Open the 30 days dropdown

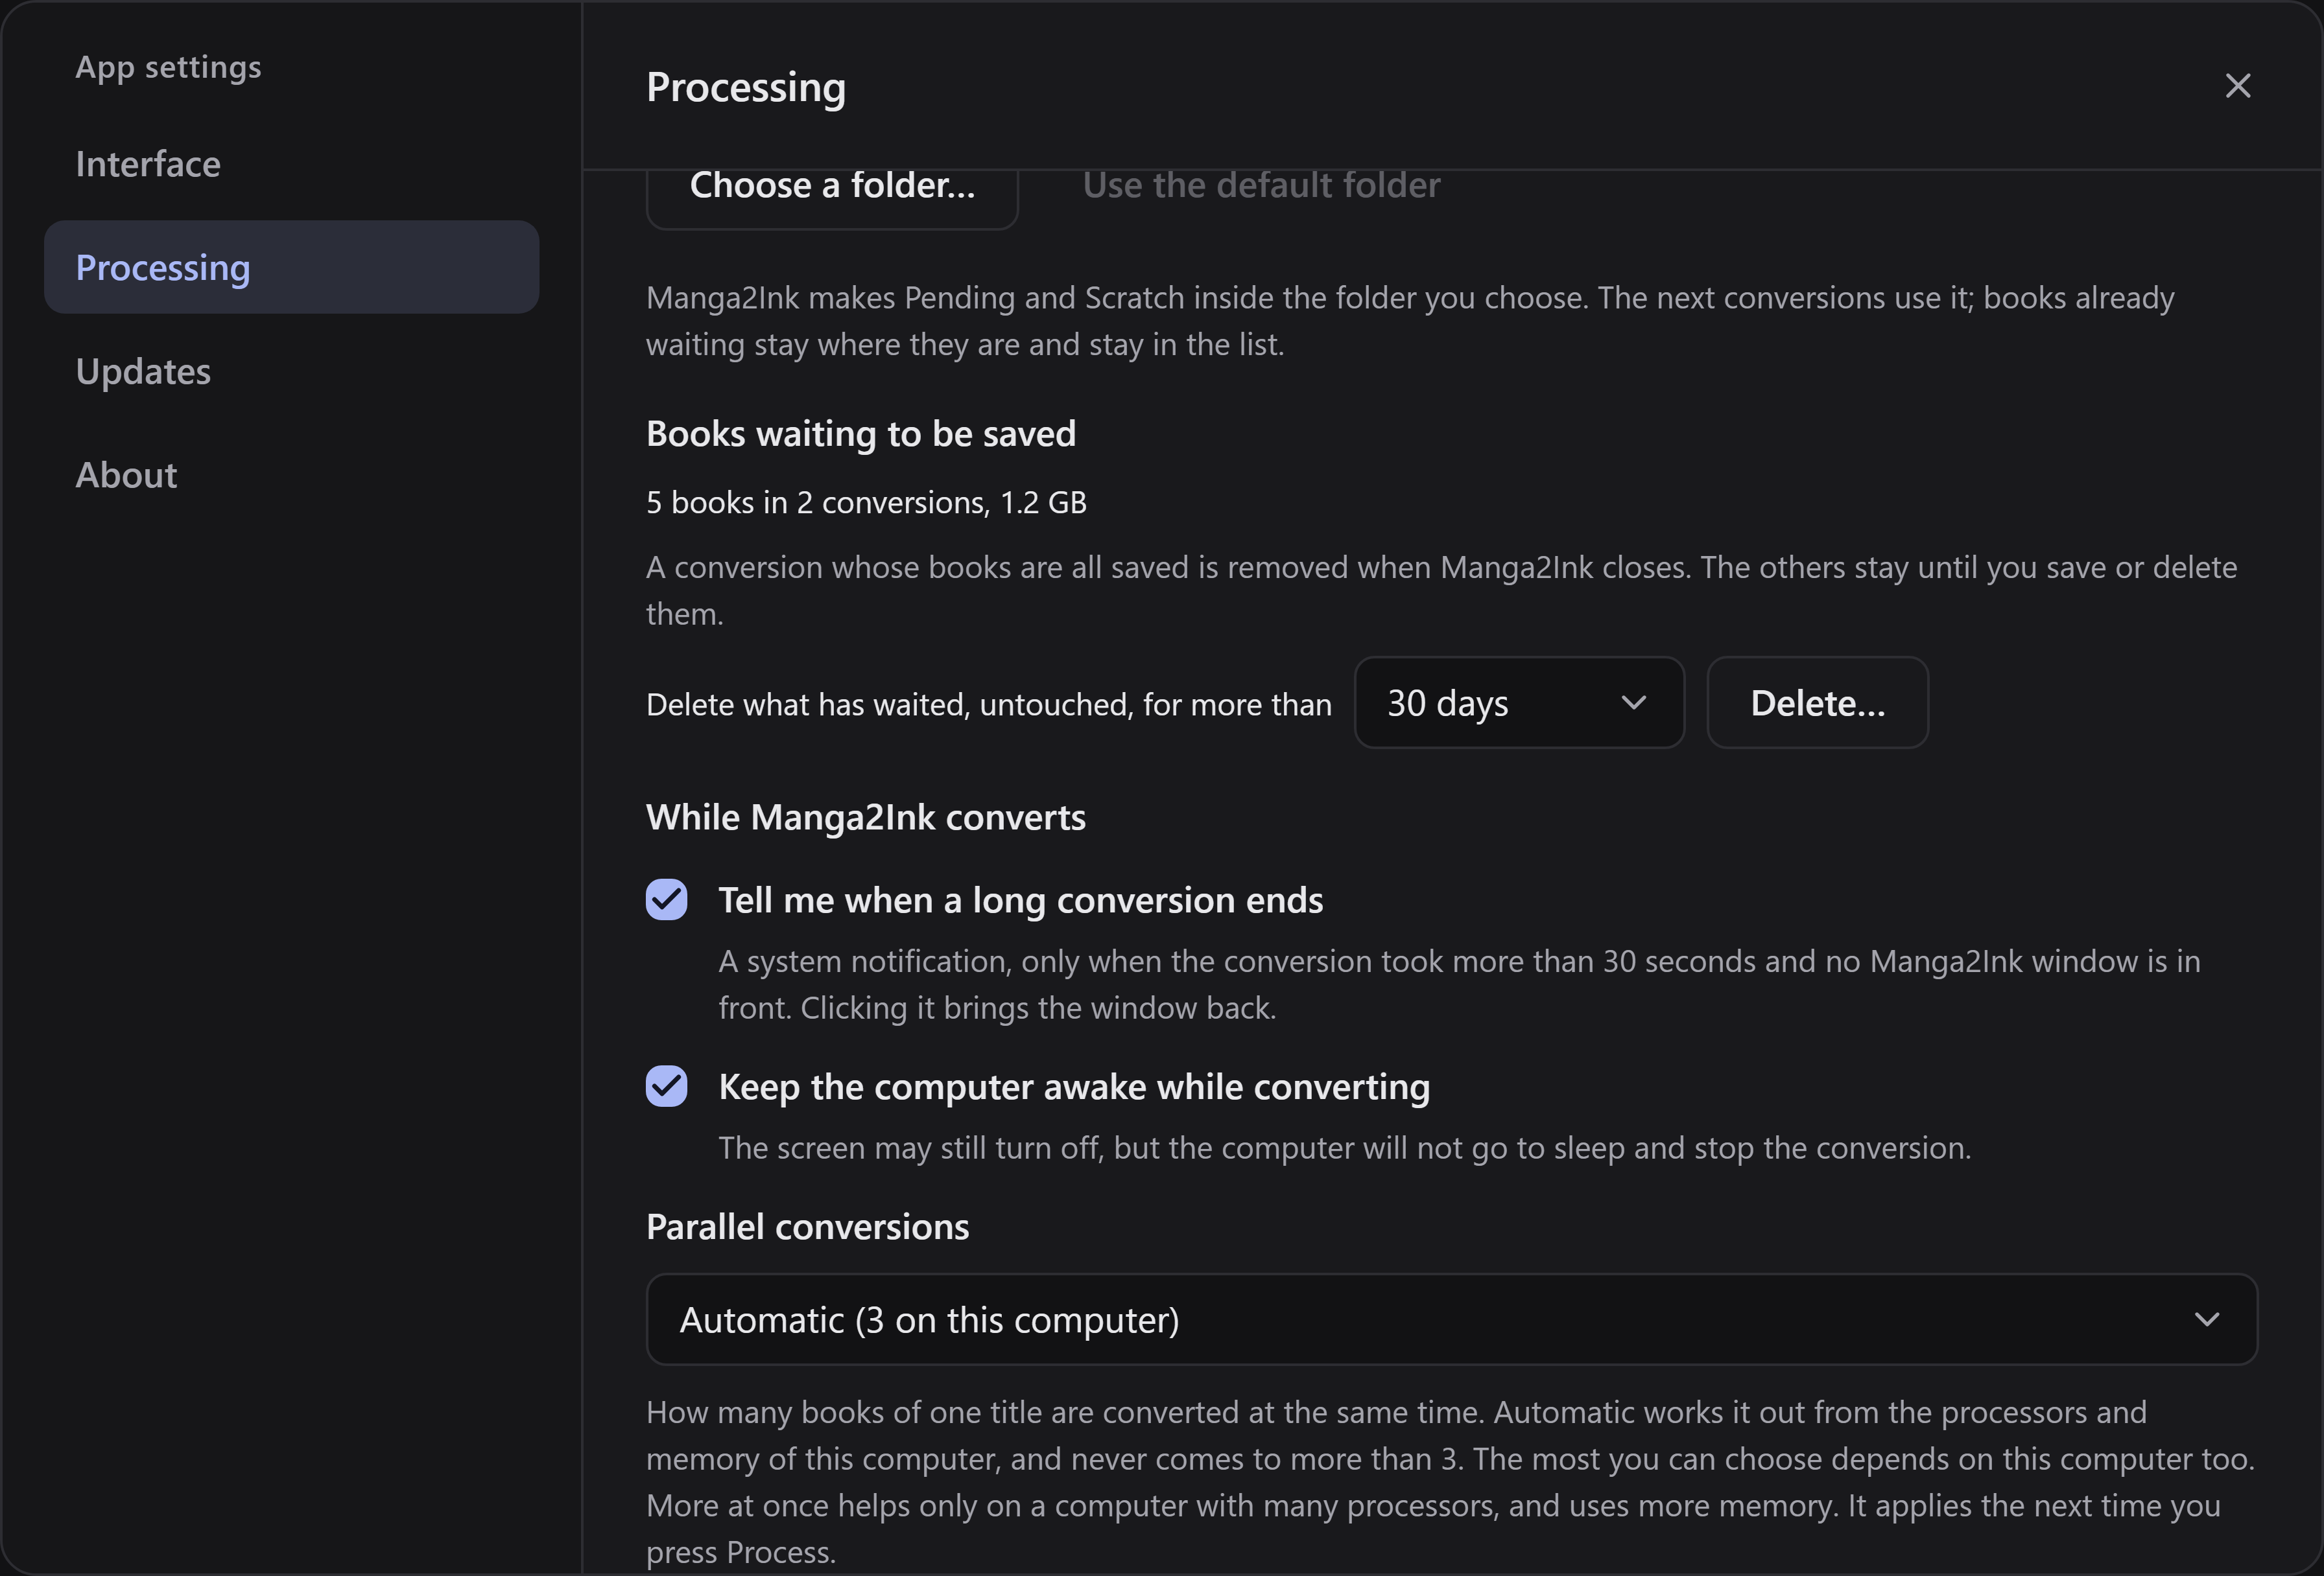[x=1518, y=702]
